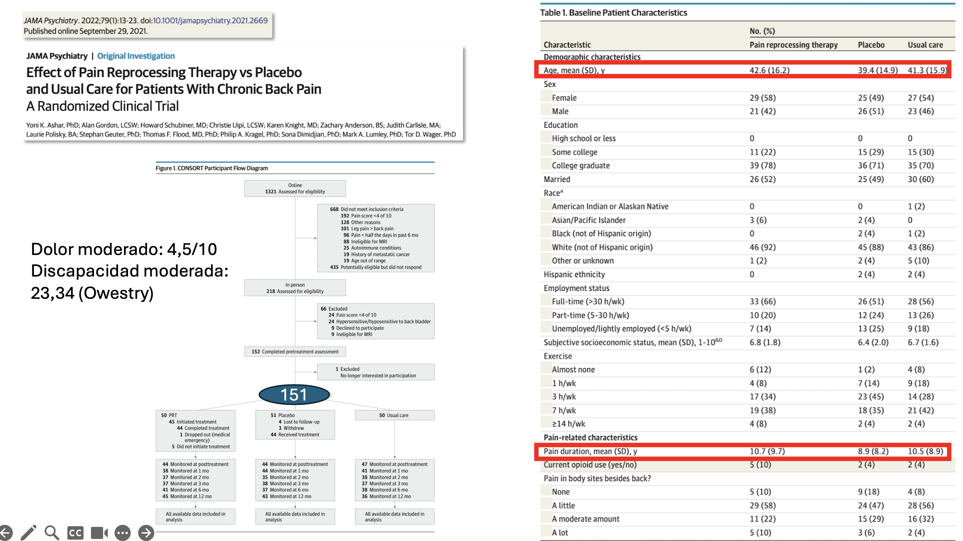
Task: Click the 'Married' row label
Action: click(x=557, y=179)
